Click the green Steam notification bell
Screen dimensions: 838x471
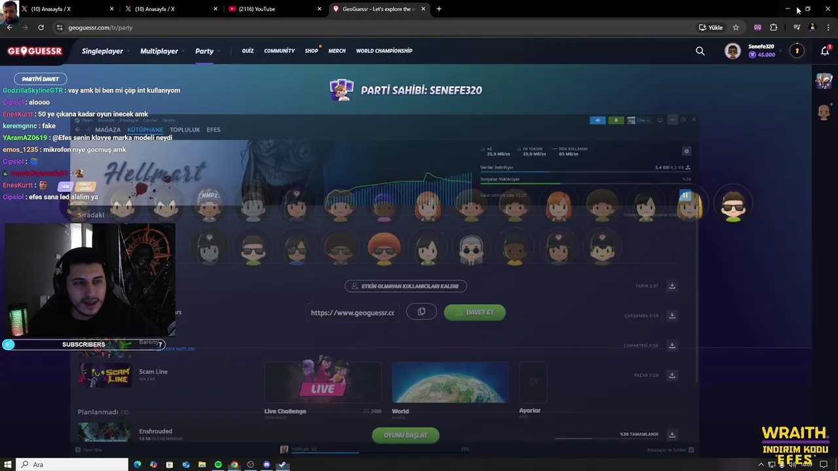point(616,120)
